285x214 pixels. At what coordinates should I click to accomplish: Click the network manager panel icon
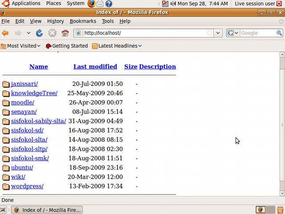coord(165,4)
